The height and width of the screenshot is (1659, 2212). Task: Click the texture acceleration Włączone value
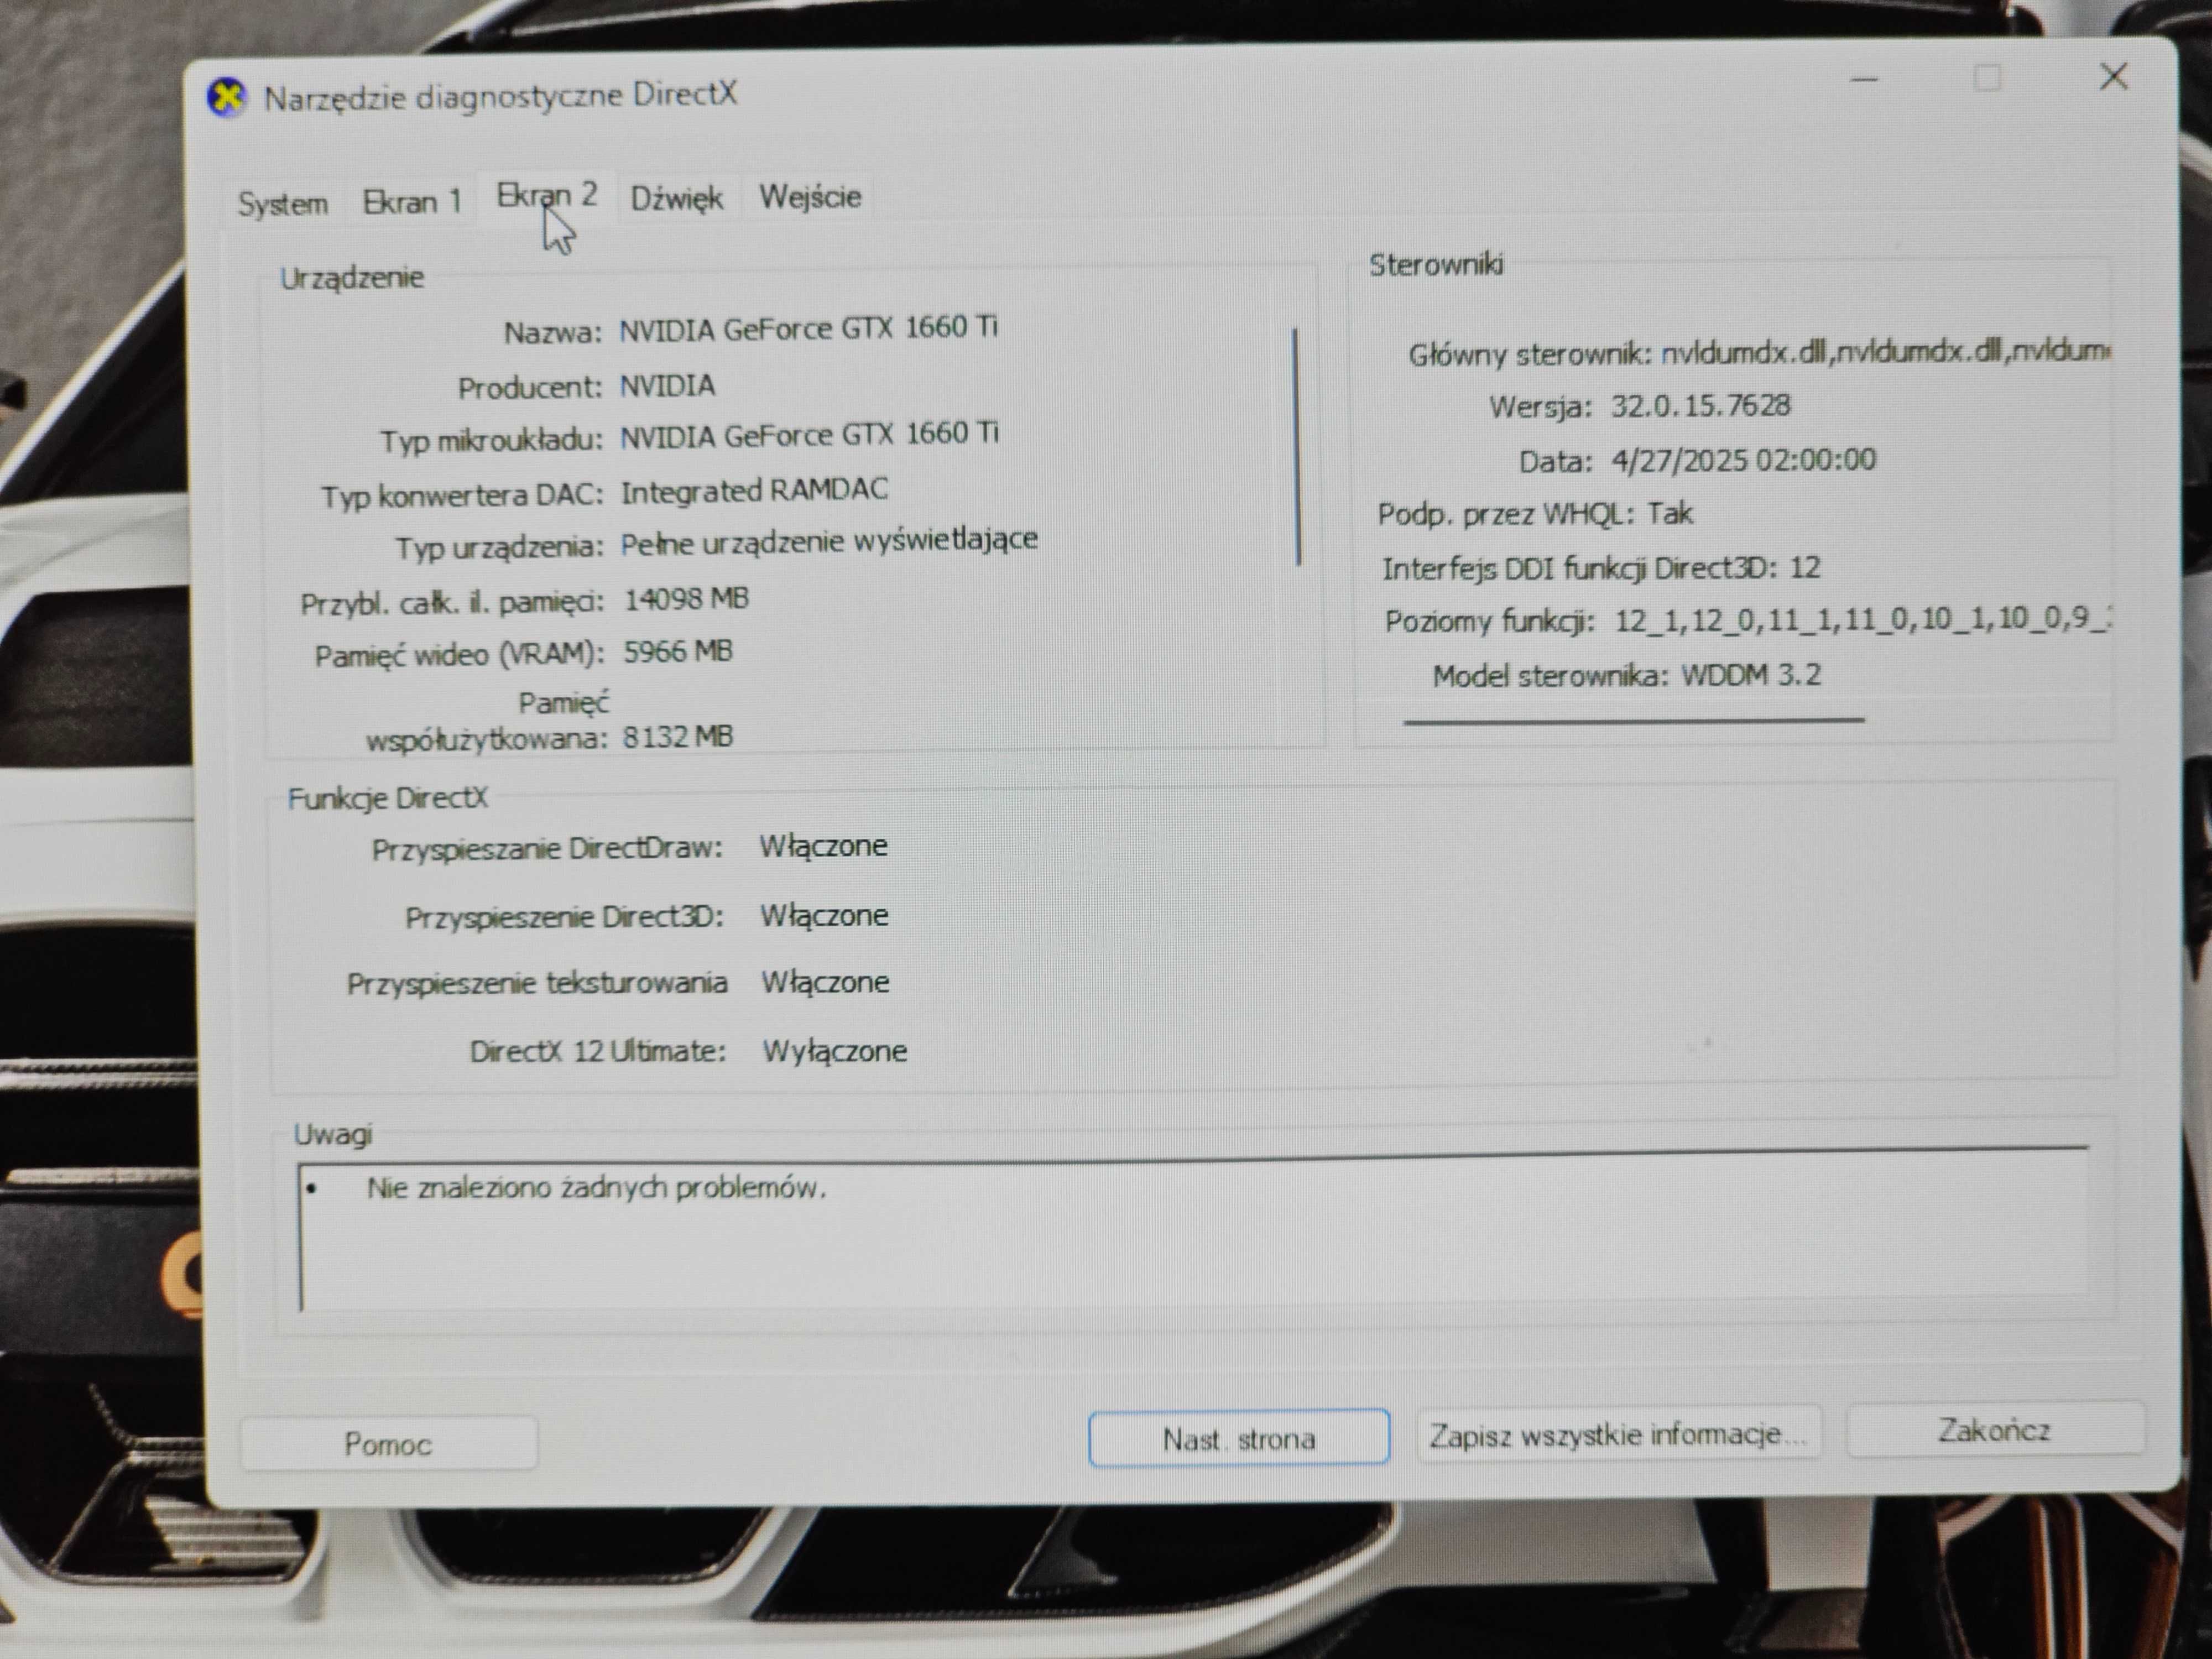tap(825, 983)
